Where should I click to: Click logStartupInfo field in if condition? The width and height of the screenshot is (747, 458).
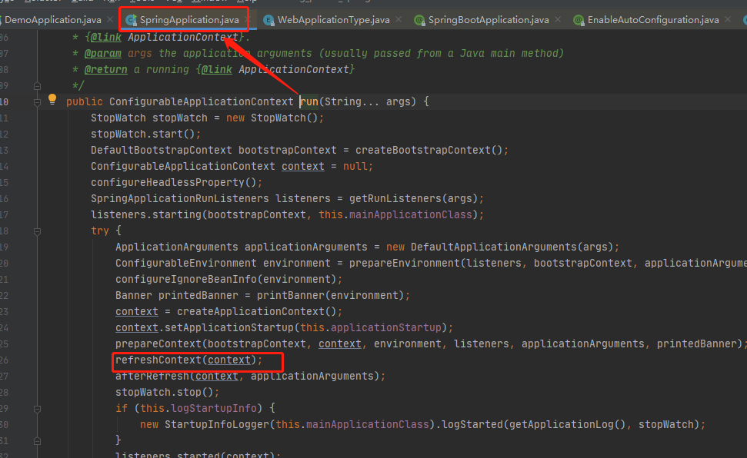pyautogui.click(x=214, y=409)
